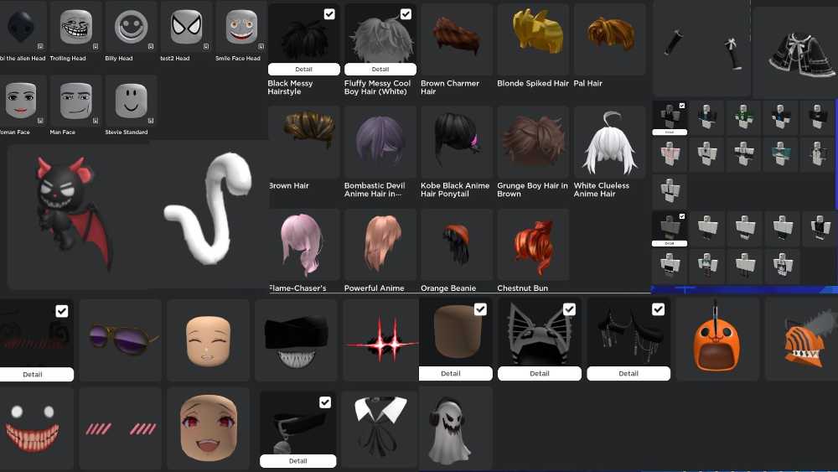The width and height of the screenshot is (838, 472).
Task: Select the Smile Face Head
Action: point(241,26)
